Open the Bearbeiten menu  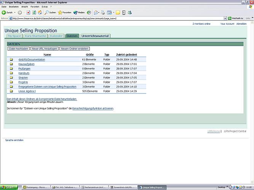coord(14,7)
